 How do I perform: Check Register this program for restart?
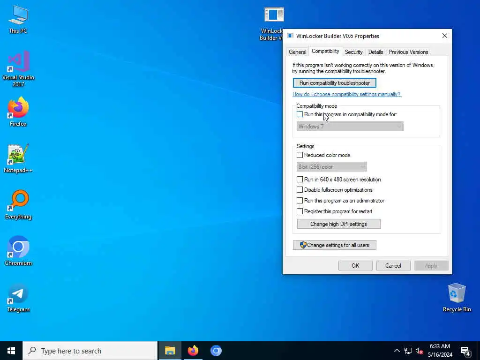[x=300, y=211]
